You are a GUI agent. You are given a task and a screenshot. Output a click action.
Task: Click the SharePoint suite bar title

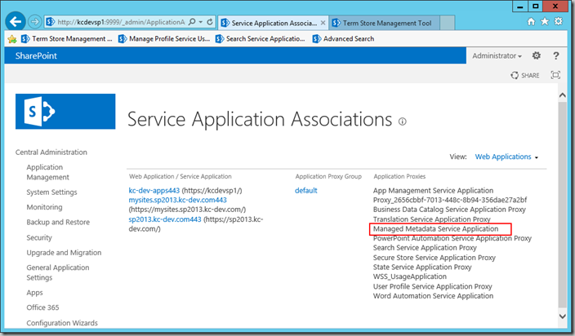pyautogui.click(x=36, y=55)
